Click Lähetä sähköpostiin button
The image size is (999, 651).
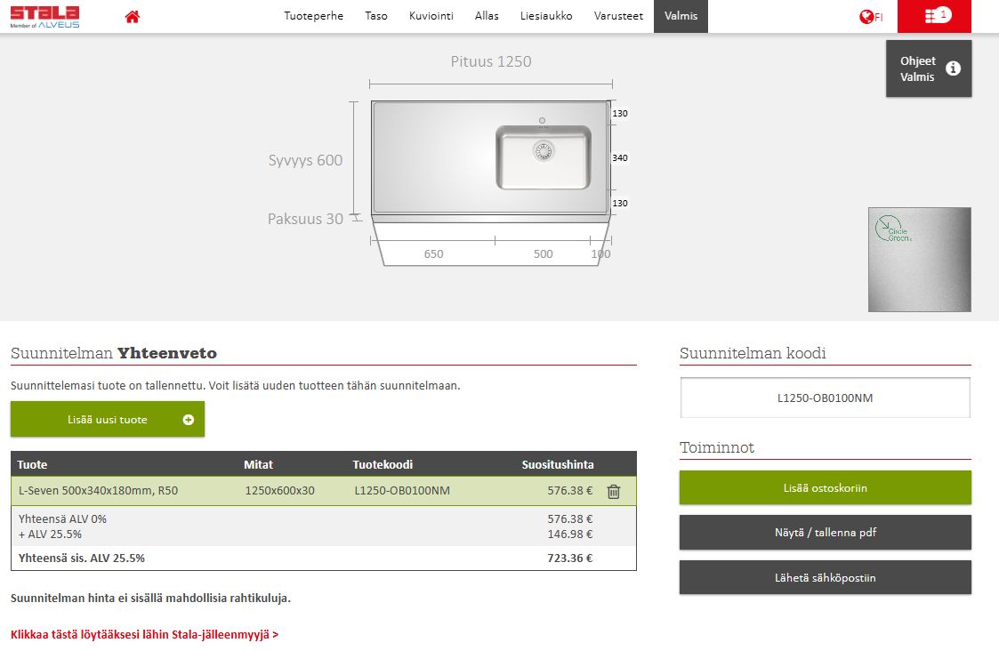click(x=825, y=578)
